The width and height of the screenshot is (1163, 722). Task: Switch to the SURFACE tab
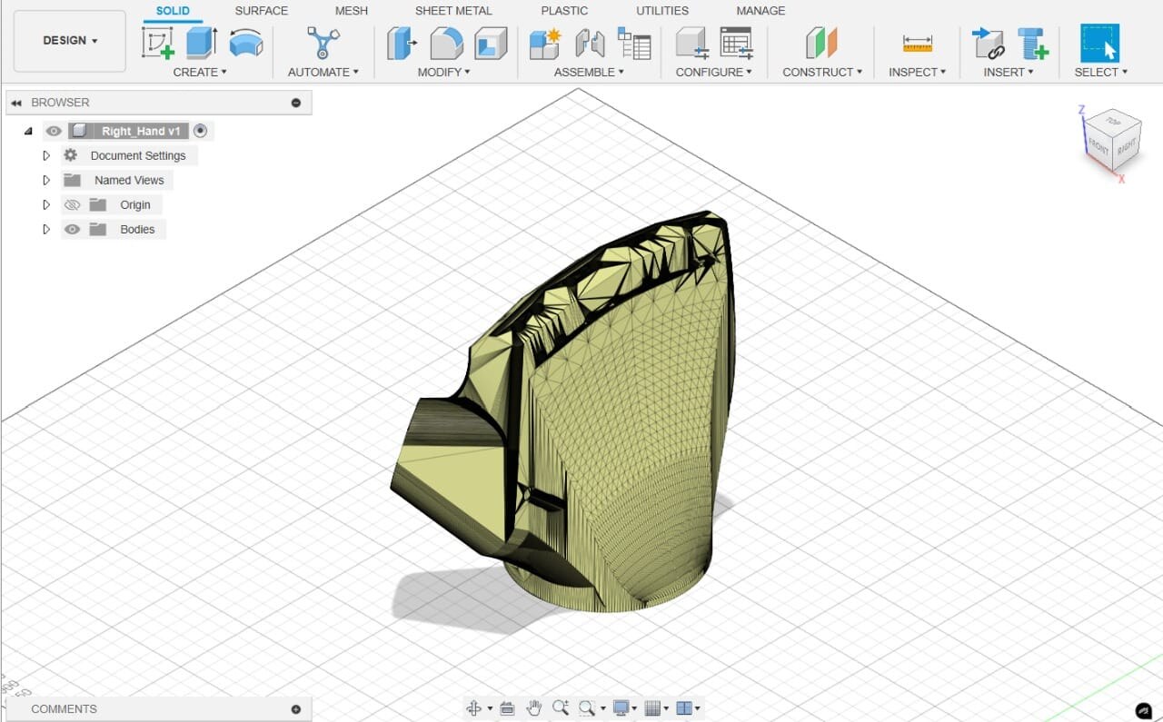pyautogui.click(x=262, y=11)
